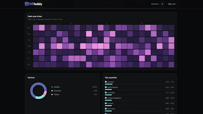Click the Fri row label in heatmap
The image size is (203, 114).
pos(28,59)
